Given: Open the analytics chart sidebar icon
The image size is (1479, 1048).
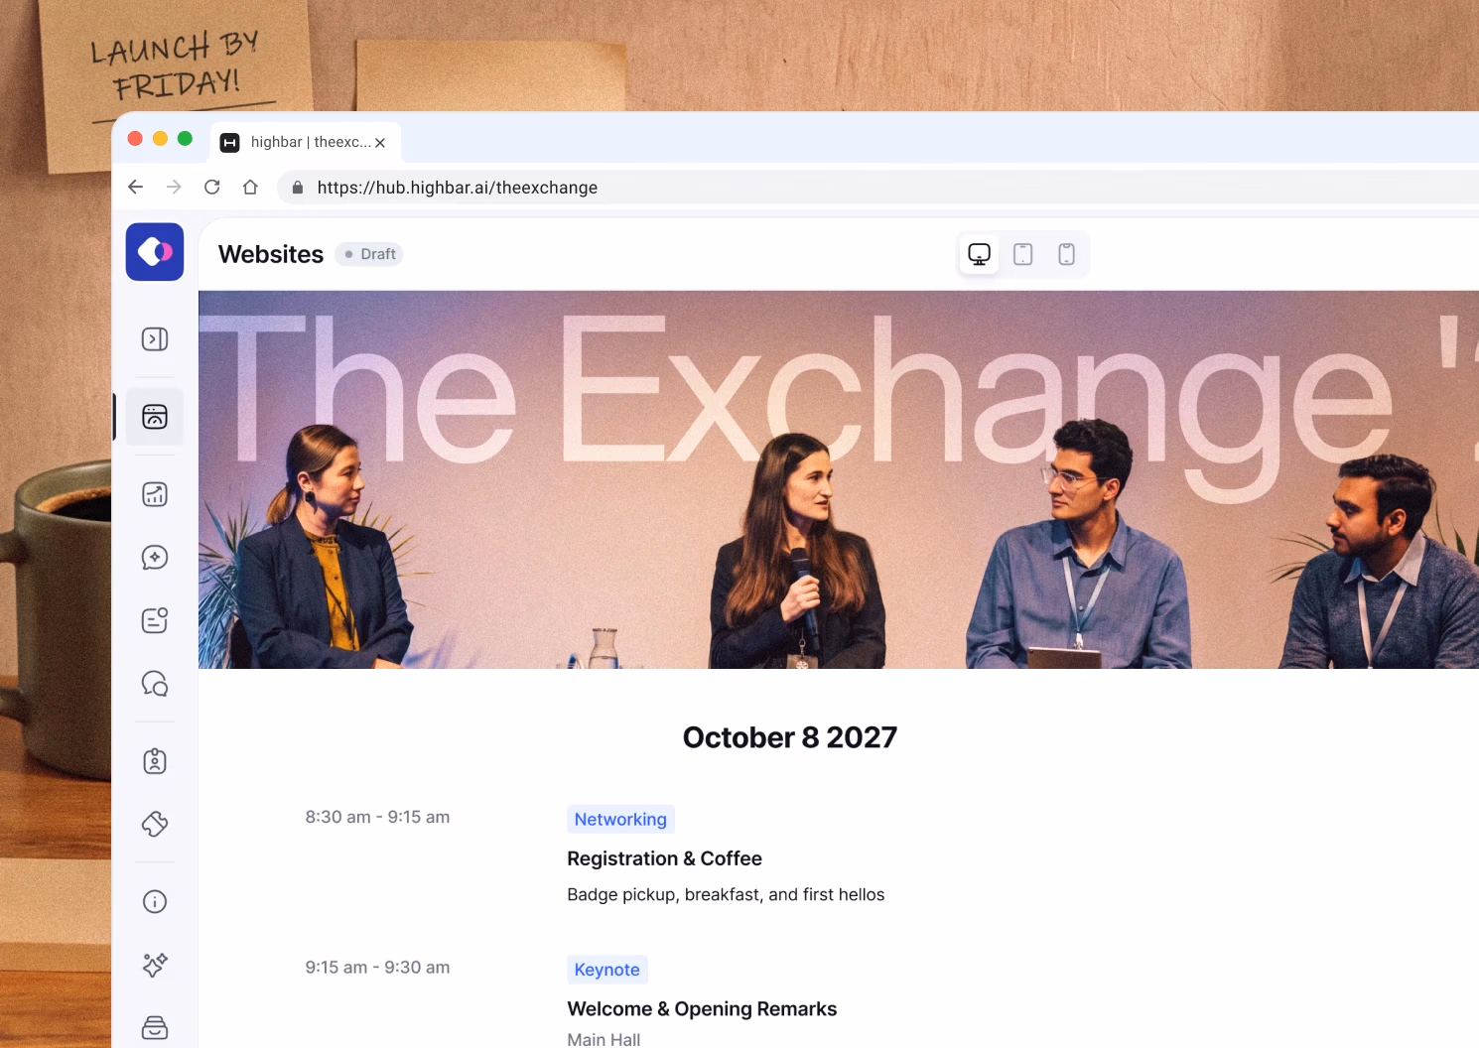Looking at the screenshot, I should (x=155, y=494).
